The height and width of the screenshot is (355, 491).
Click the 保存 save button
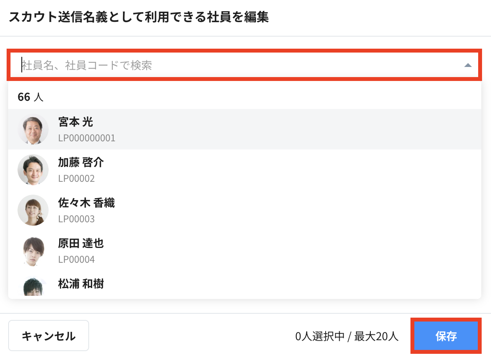tap(446, 336)
